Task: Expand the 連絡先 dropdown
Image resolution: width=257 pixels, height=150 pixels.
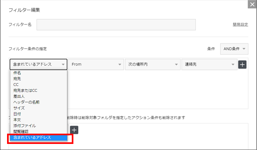Action: coord(209,64)
